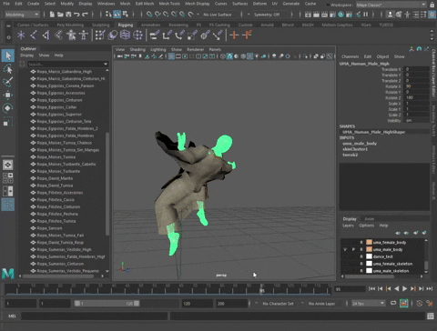The image size is (437, 331).
Task: Toggle the P playback box for uma_male_body
Action: pos(353,249)
